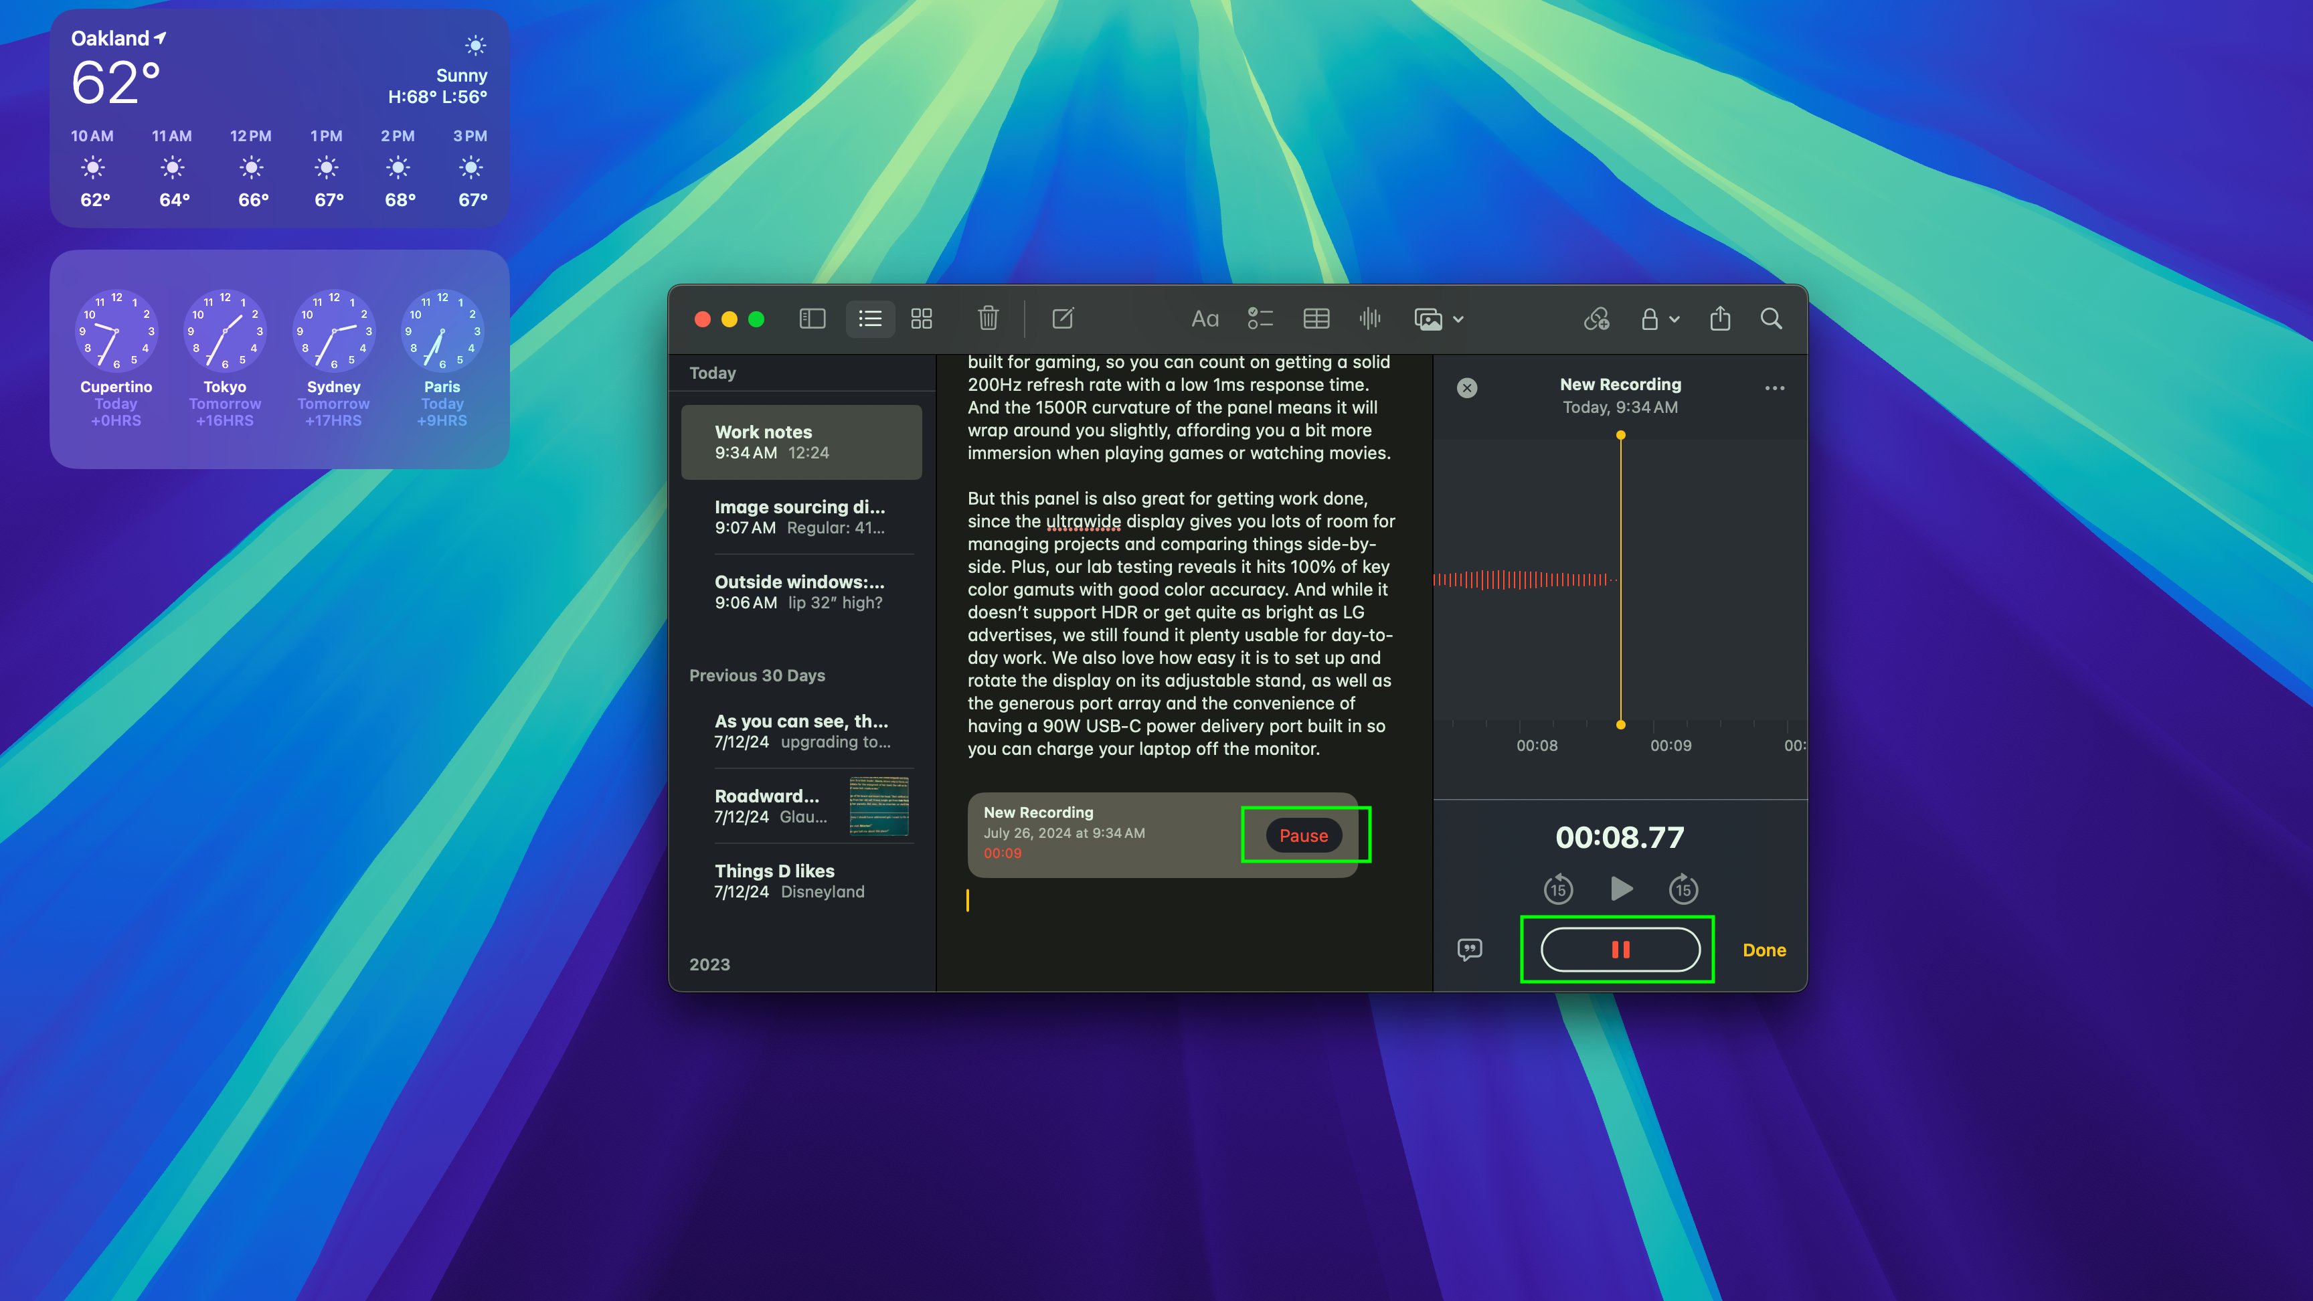Image resolution: width=2313 pixels, height=1301 pixels.
Task: Select the Things D likes note
Action: pos(790,880)
